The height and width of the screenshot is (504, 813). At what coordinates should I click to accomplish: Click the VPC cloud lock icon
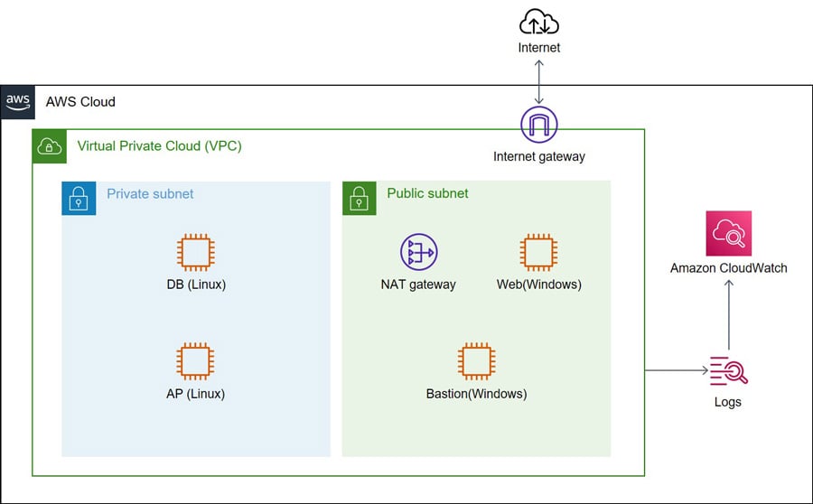coord(49,146)
